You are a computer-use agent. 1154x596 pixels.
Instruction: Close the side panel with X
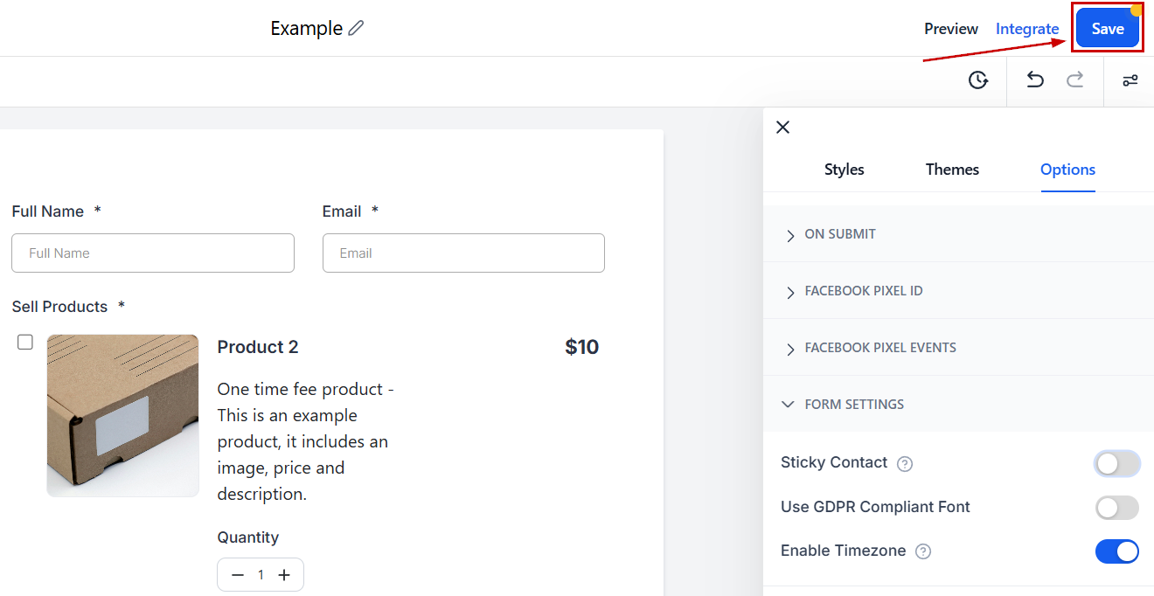pos(783,128)
